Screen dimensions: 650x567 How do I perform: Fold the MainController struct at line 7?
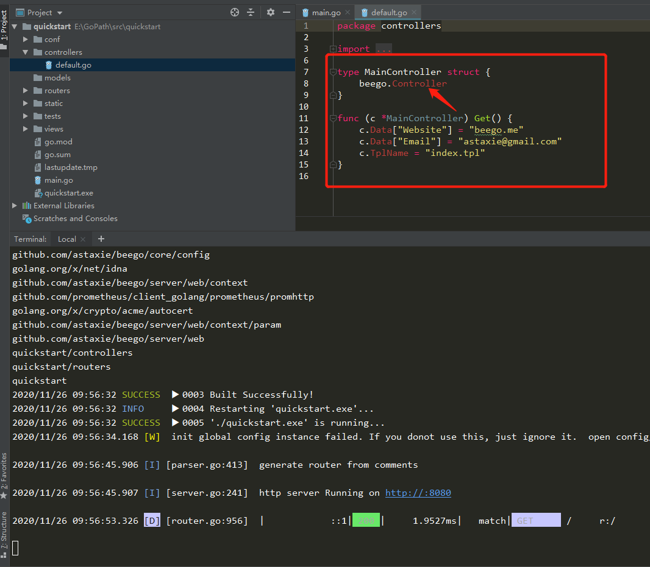pyautogui.click(x=333, y=72)
